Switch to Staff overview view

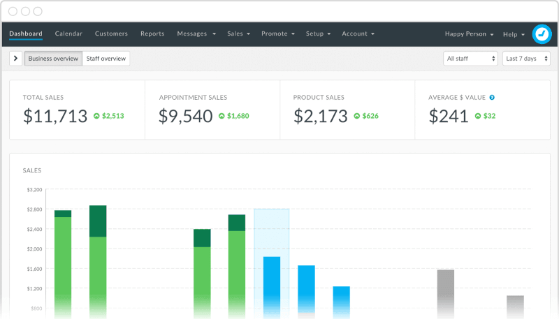[x=106, y=59]
